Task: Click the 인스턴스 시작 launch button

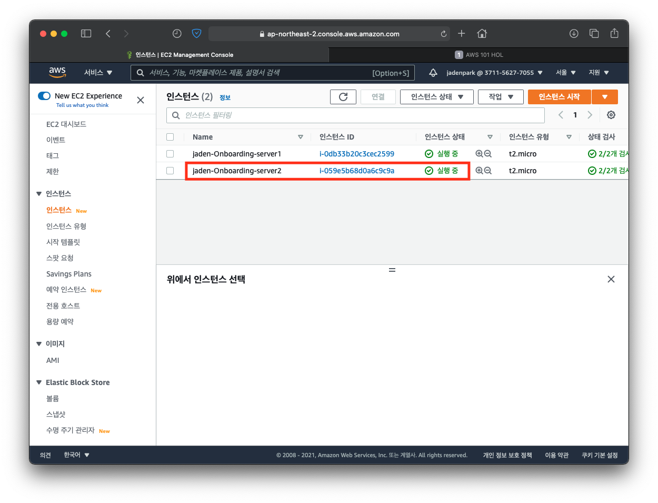Action: [x=559, y=97]
